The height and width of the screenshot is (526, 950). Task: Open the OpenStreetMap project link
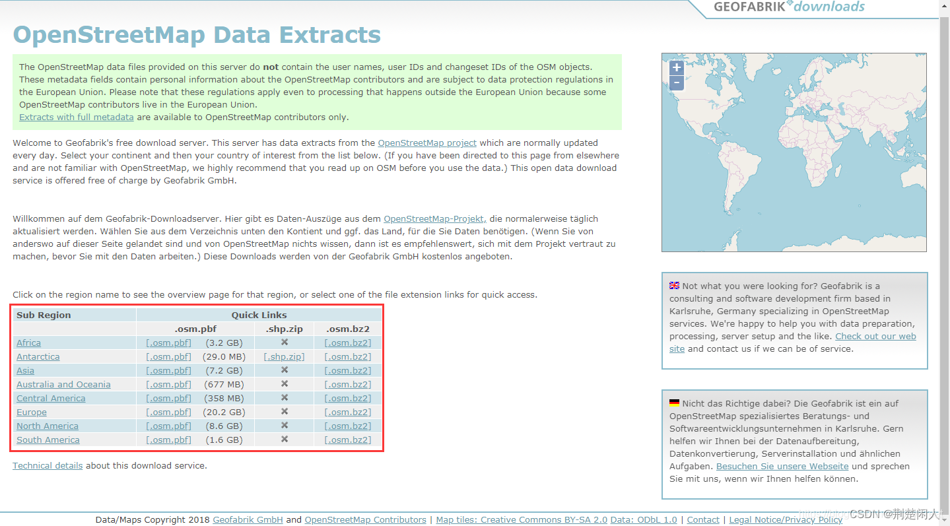427,143
